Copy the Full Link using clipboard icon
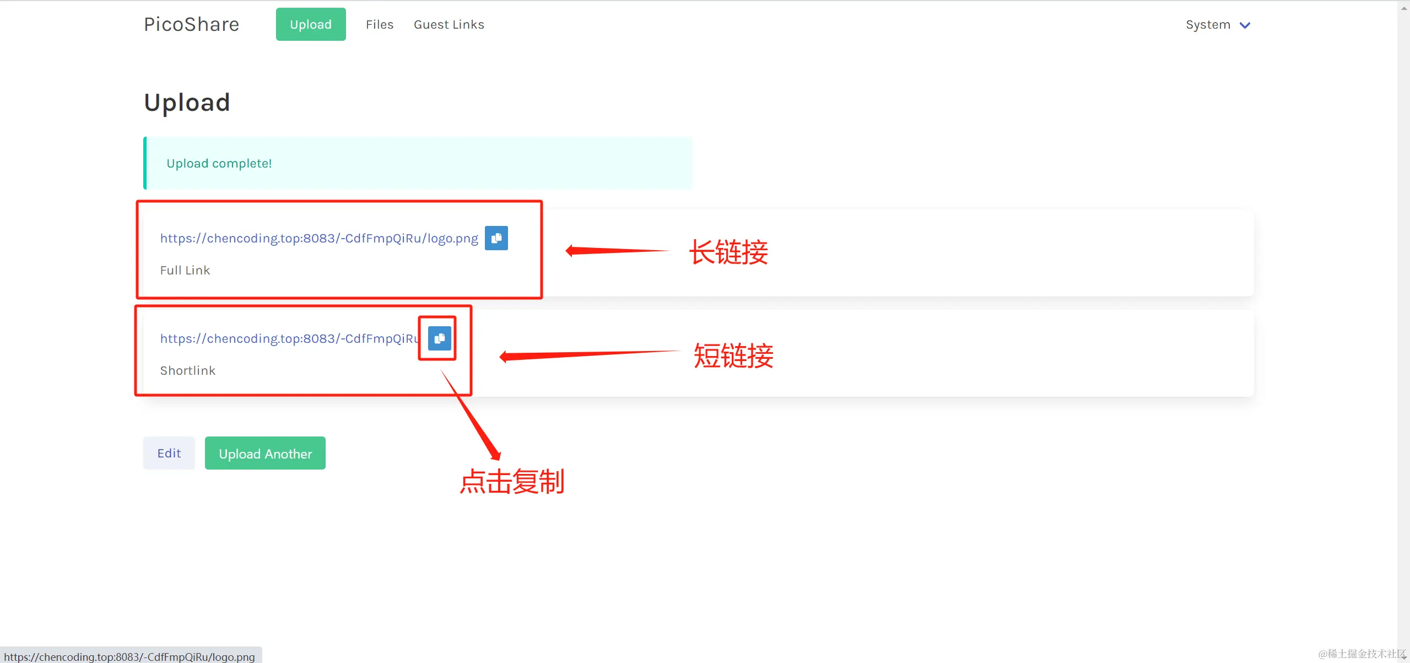This screenshot has width=1410, height=663. tap(496, 238)
